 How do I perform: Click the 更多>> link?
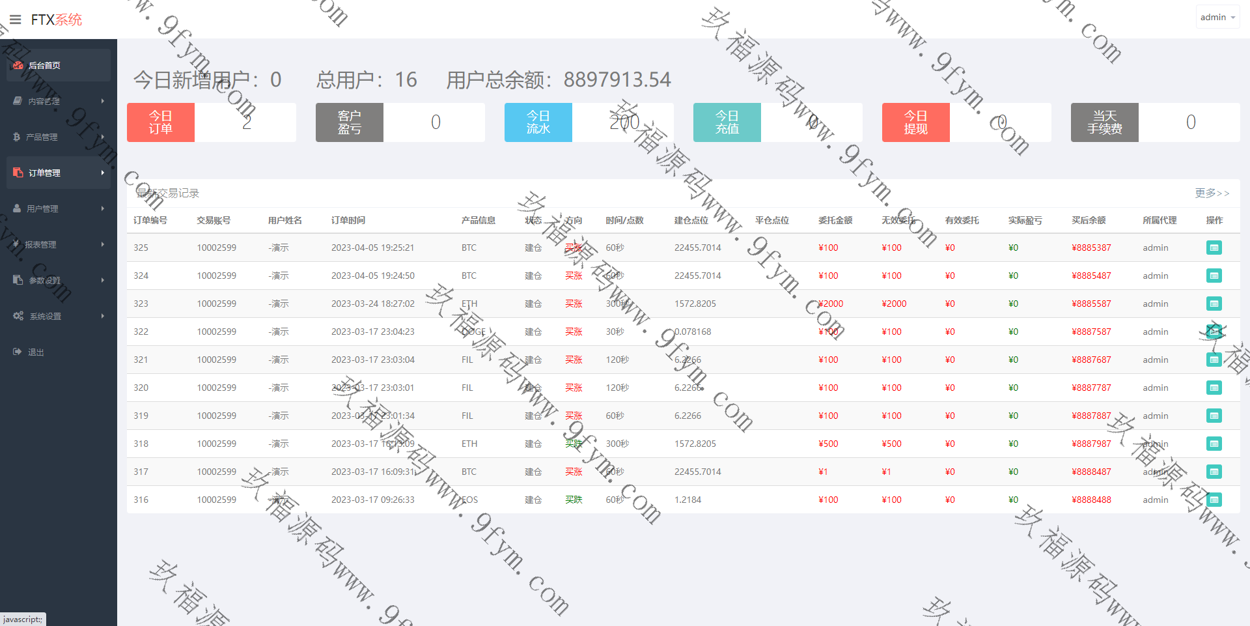point(1212,193)
